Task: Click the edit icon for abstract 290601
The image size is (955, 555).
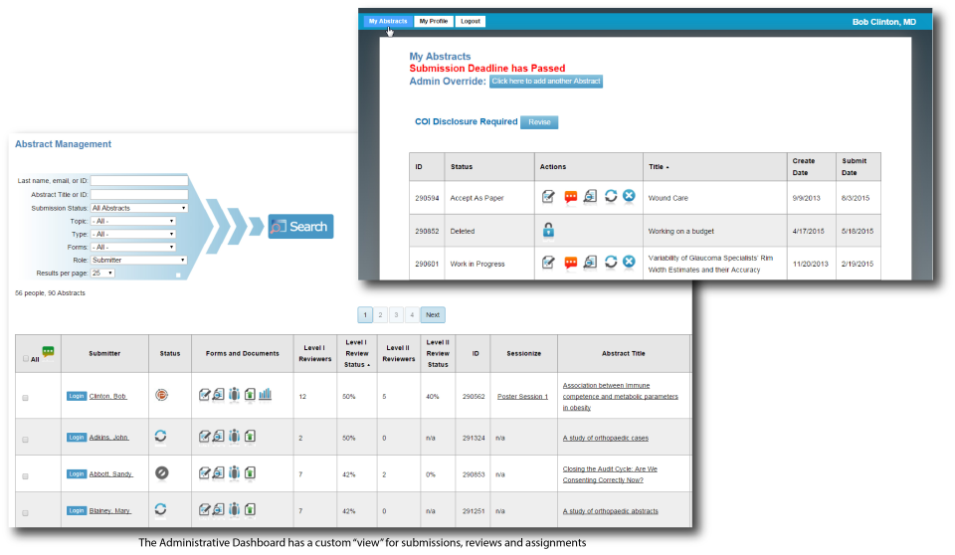Action: click(548, 262)
